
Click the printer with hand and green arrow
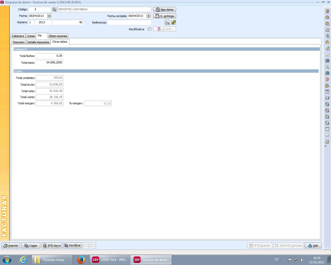coord(327,48)
